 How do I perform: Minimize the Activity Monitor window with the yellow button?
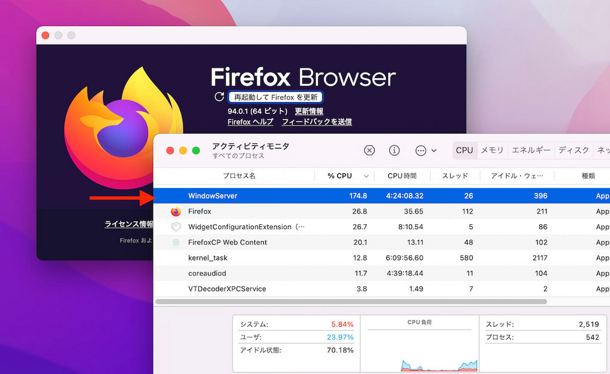183,150
